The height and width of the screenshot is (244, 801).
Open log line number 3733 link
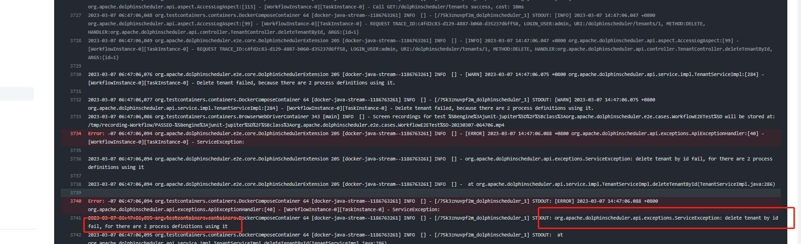[x=75, y=117]
